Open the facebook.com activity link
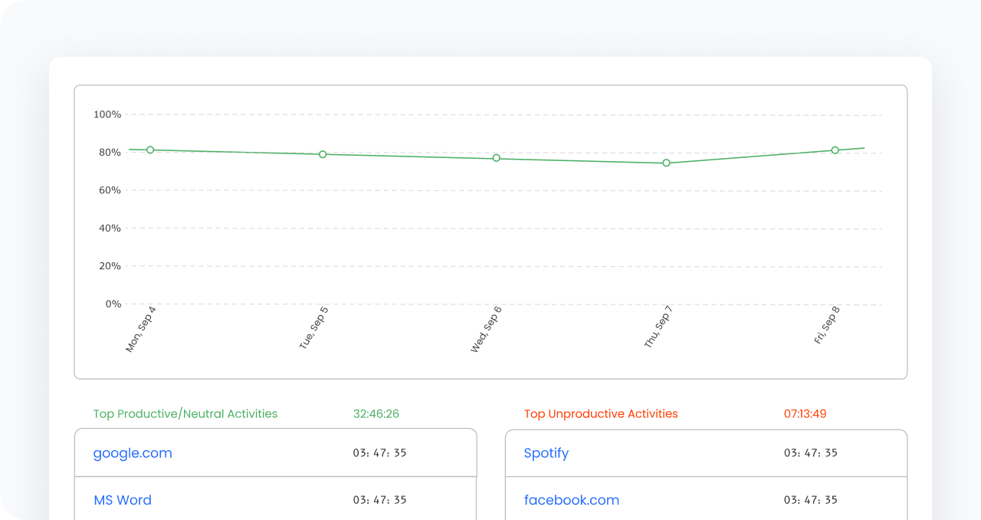Screen dimensions: 981x520 coord(572,500)
